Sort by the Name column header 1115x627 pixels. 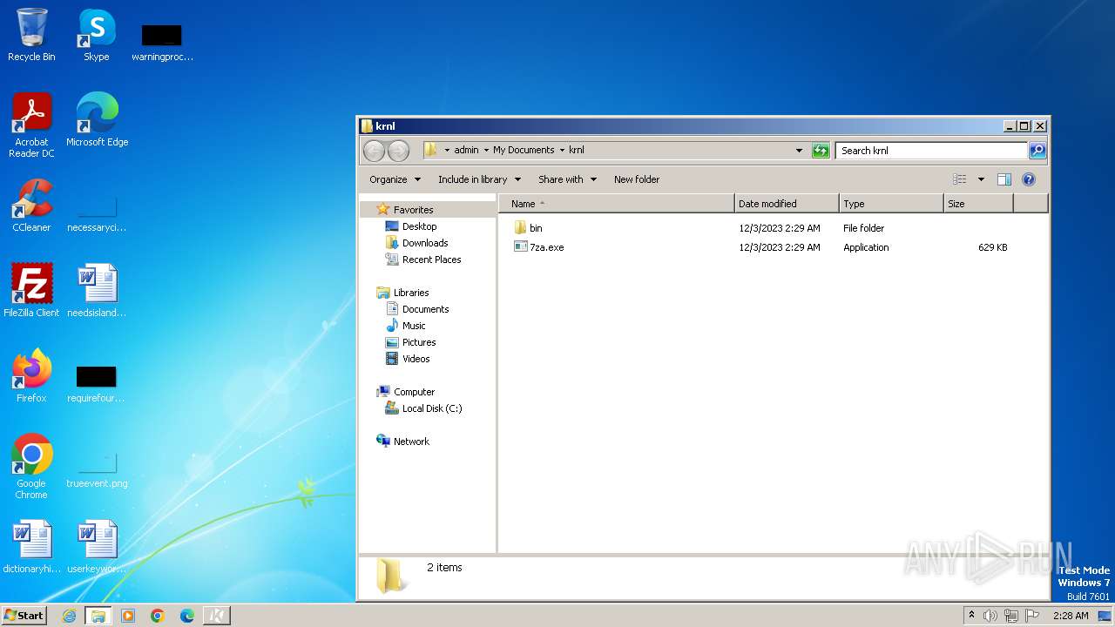(617, 204)
